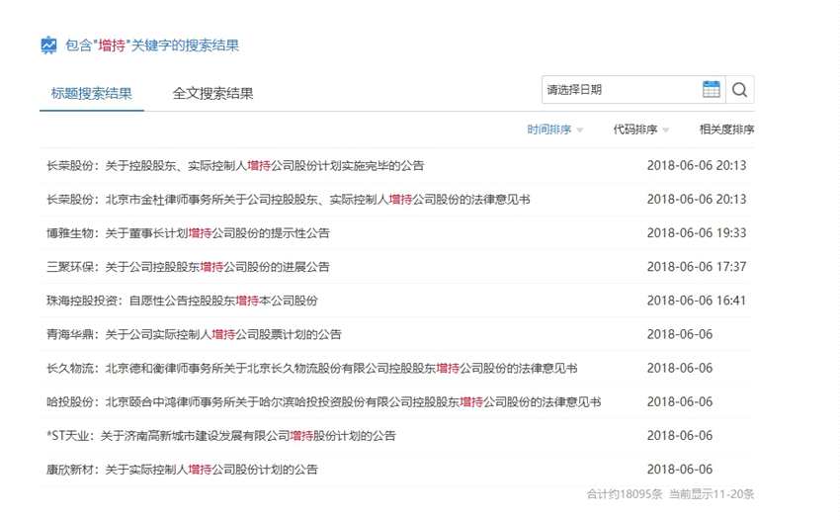
Task: Sort results by 代码排序
Action: click(635, 130)
